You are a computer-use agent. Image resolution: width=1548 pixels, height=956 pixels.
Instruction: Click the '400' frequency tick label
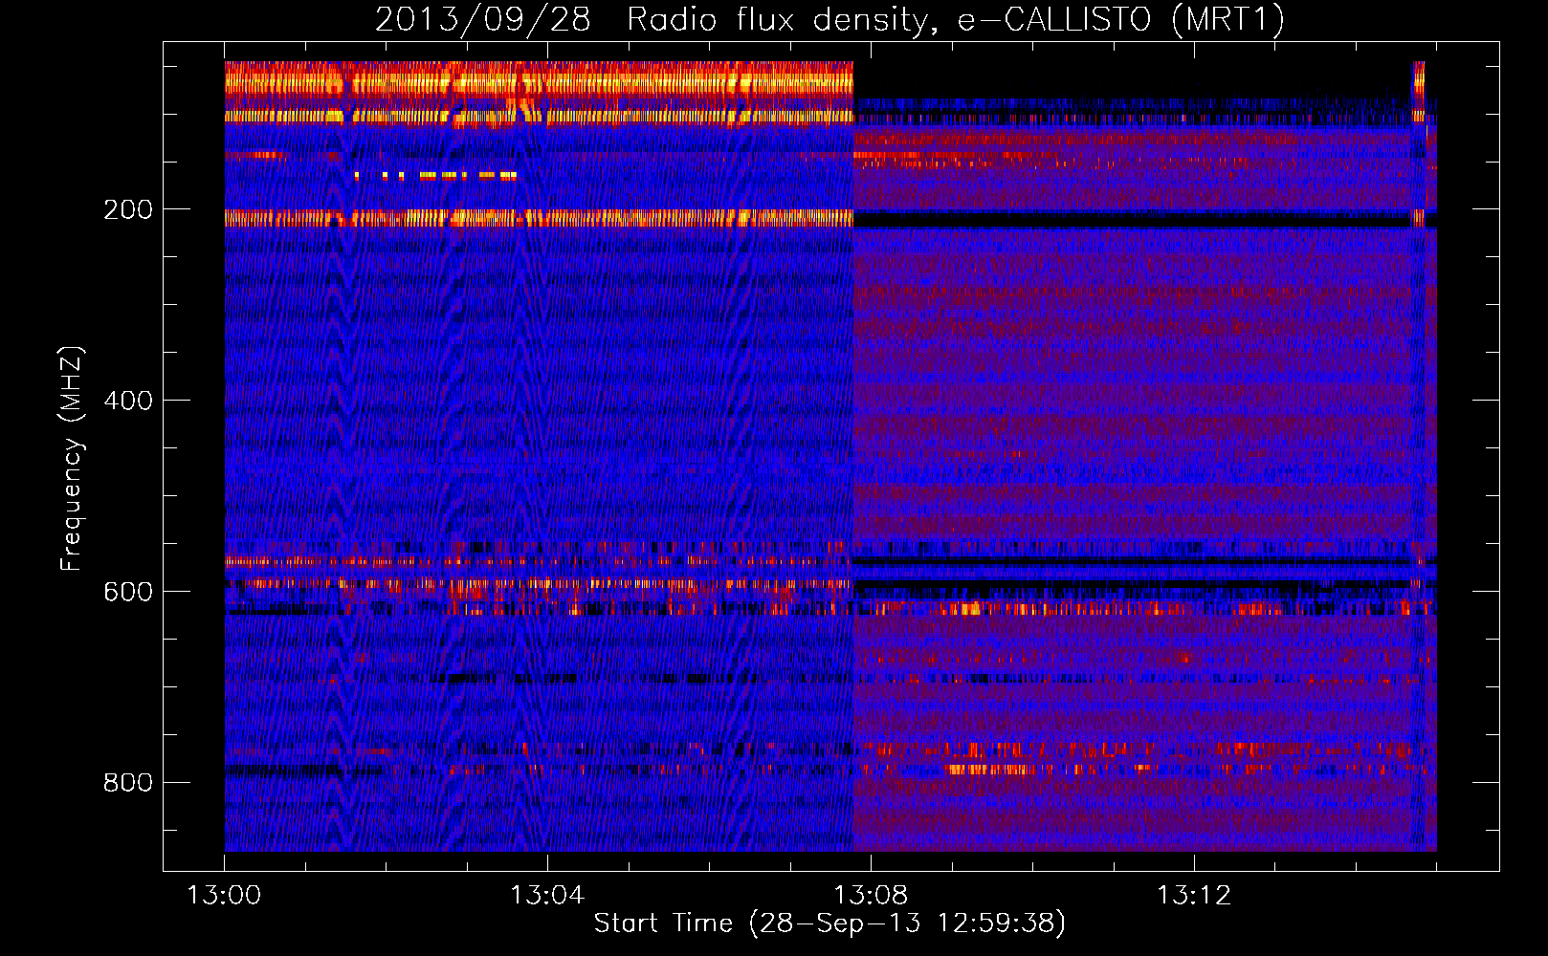(128, 401)
